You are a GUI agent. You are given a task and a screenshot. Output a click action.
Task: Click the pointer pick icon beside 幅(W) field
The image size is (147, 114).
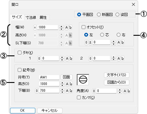point(70,28)
